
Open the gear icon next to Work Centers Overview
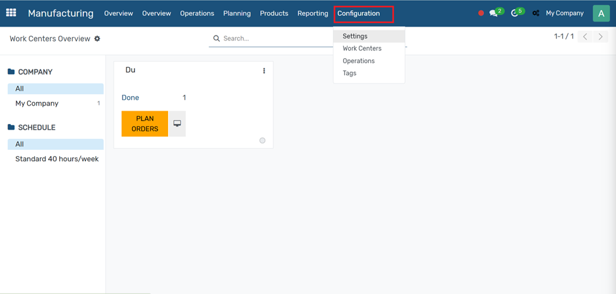click(x=97, y=39)
